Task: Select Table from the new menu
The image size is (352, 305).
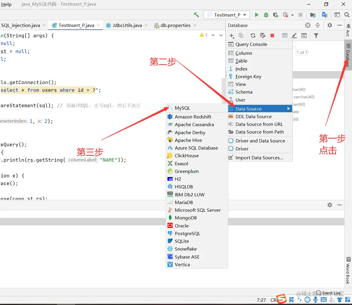Action: (260, 61)
